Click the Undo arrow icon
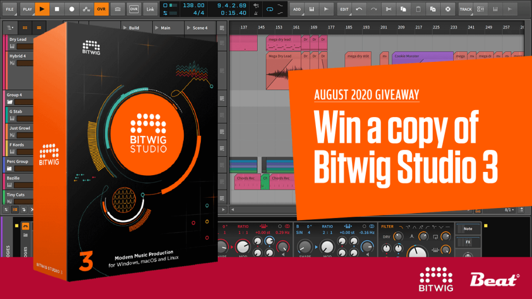 359,9
